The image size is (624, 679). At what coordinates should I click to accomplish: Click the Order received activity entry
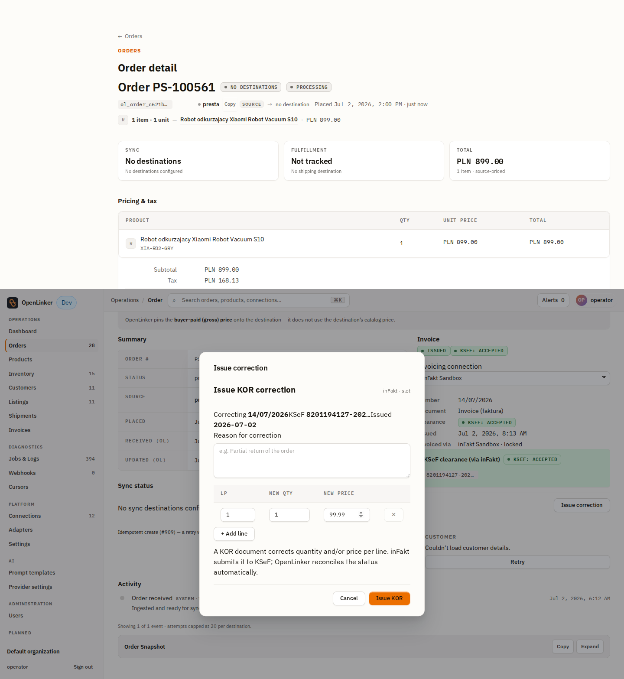pyautogui.click(x=152, y=598)
